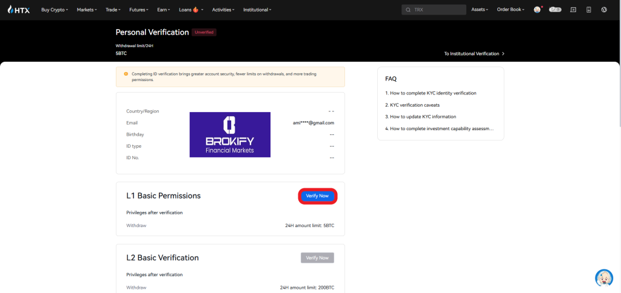Click the HTX logo in the header
The height and width of the screenshot is (293, 621).
[18, 10]
